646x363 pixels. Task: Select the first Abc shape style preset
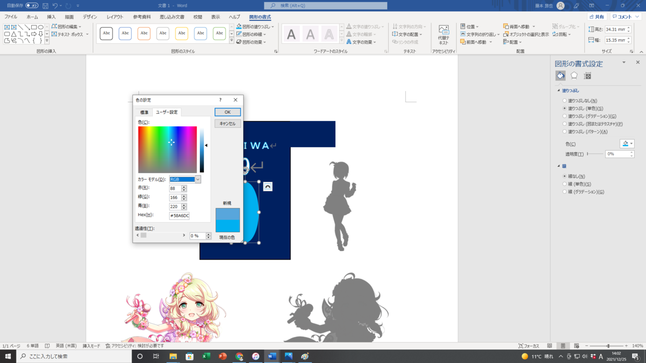107,33
